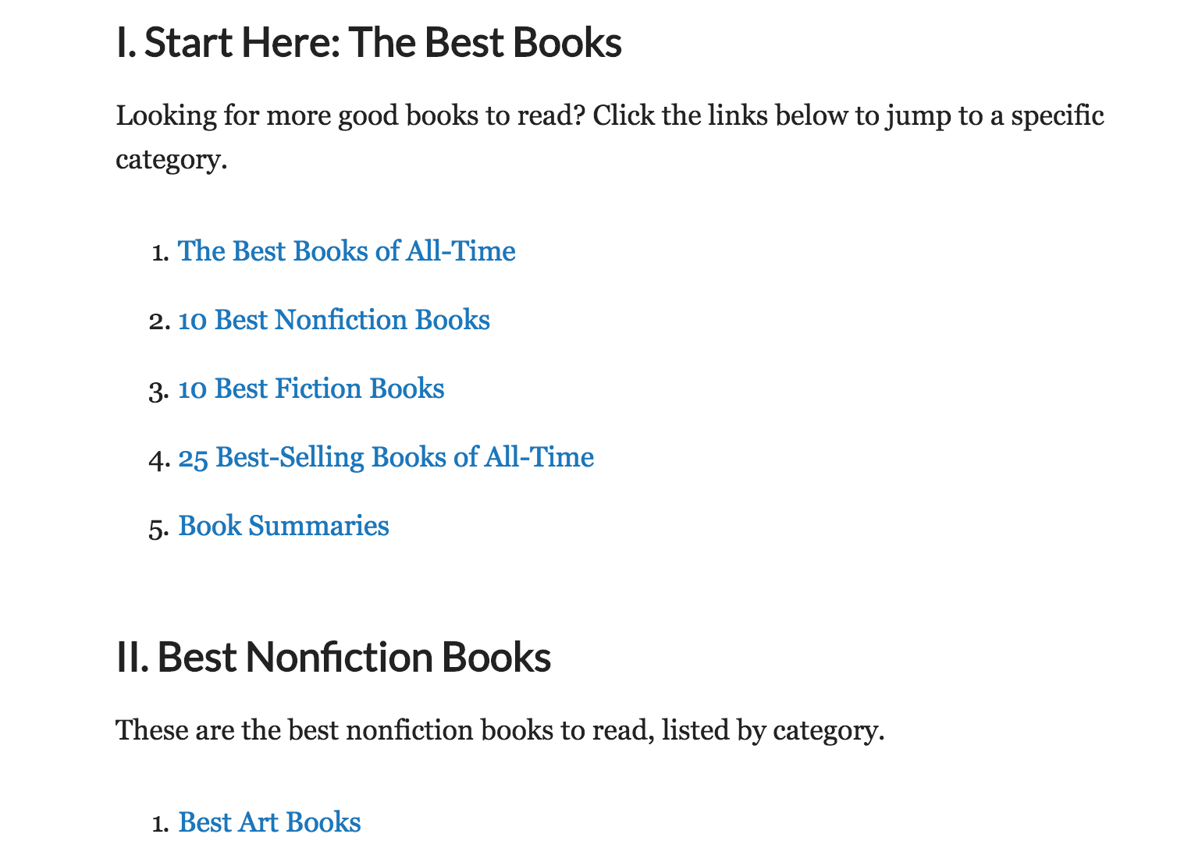Click list number 5 beside Book Summaries
The image size is (1177, 866).
tap(159, 527)
